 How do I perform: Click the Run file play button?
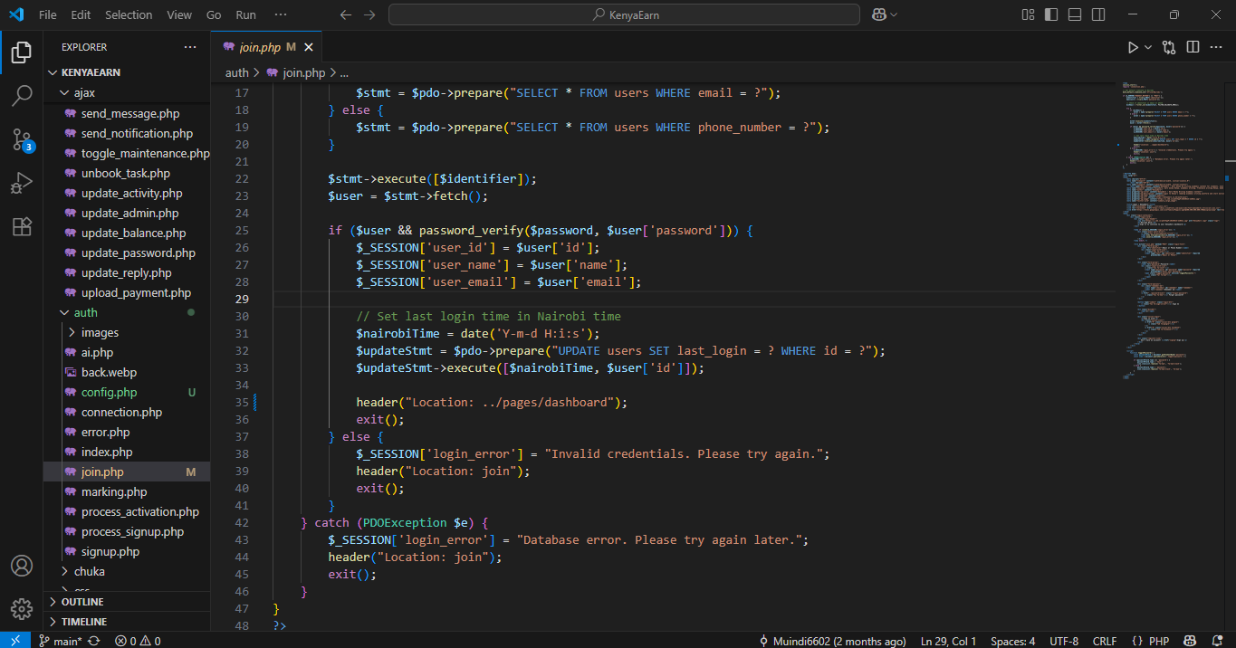click(x=1133, y=47)
